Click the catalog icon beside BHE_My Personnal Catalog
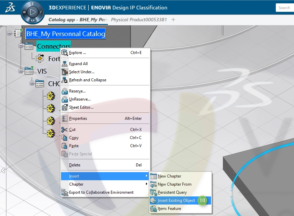294x216 pixels. (18, 33)
